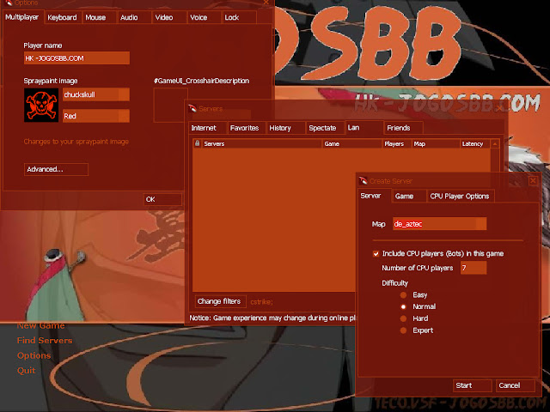The image size is (550, 412).
Task: Go to the Voice tab
Action: 205,17
